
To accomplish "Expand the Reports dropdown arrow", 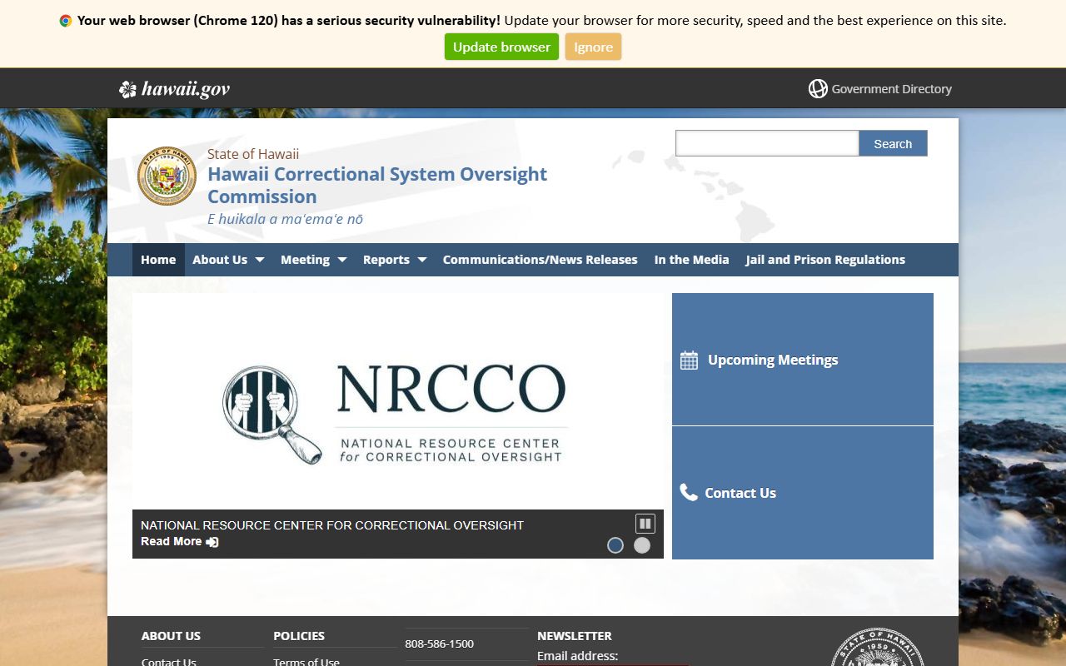I will (422, 260).
